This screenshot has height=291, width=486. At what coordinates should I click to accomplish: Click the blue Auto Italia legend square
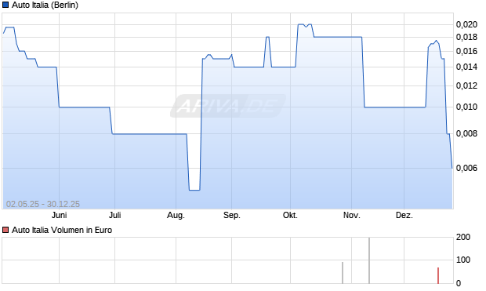point(5,5)
